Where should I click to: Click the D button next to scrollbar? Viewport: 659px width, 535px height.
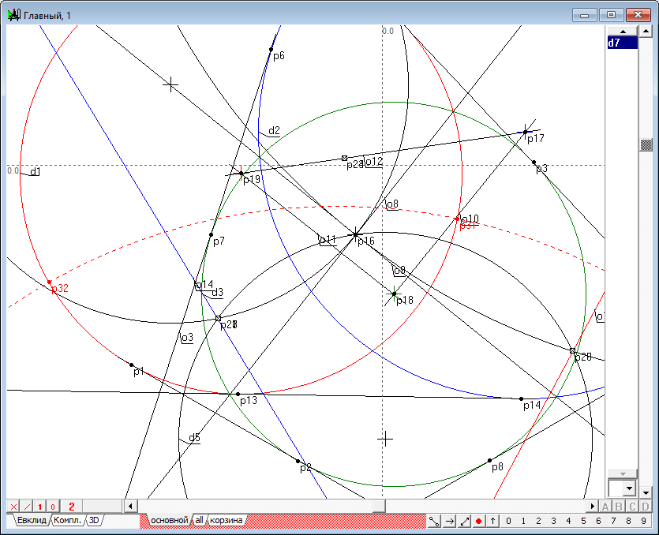[646, 507]
